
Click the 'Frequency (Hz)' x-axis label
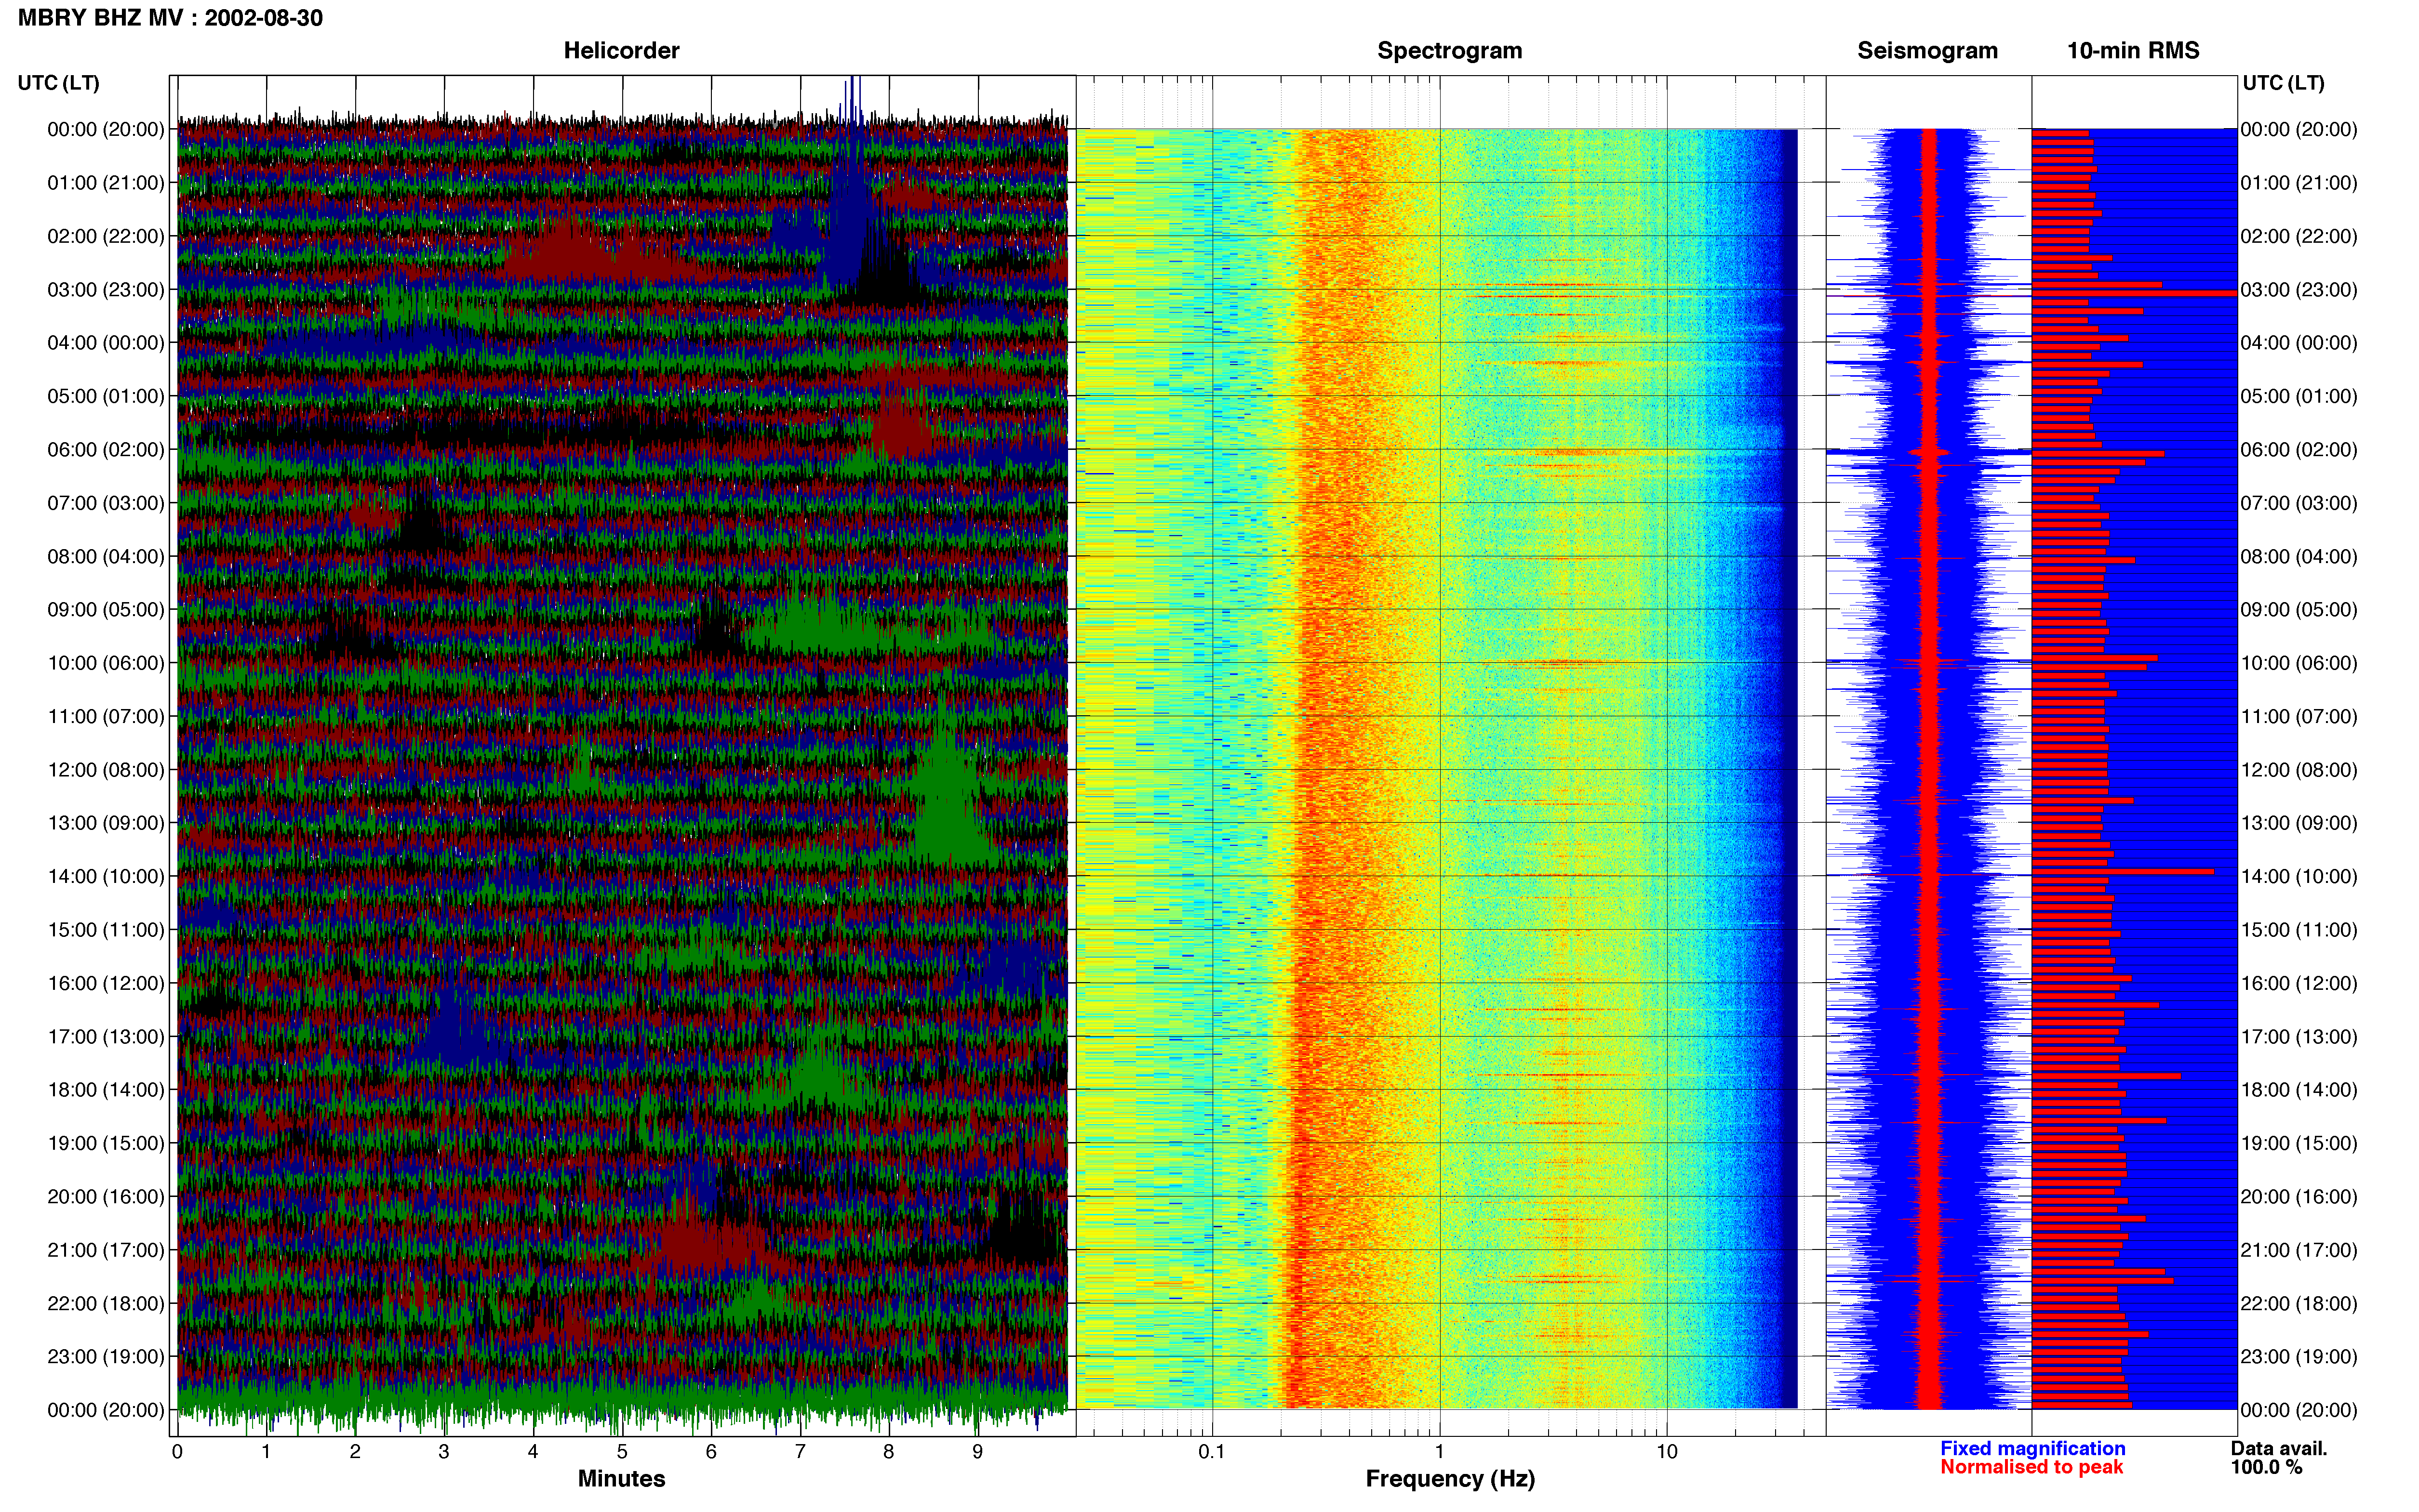click(1450, 1479)
